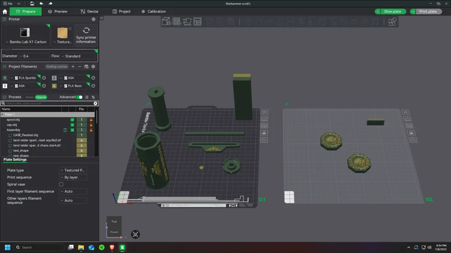Remove last filament with minus icon

coord(80,67)
